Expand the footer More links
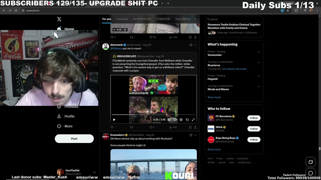 pyautogui.click(x=232, y=162)
